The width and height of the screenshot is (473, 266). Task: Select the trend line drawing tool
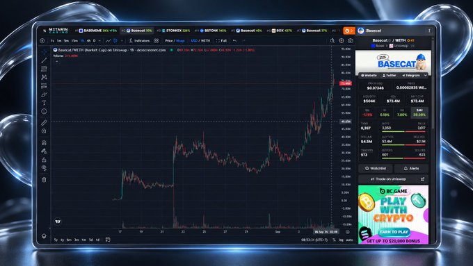point(44,60)
